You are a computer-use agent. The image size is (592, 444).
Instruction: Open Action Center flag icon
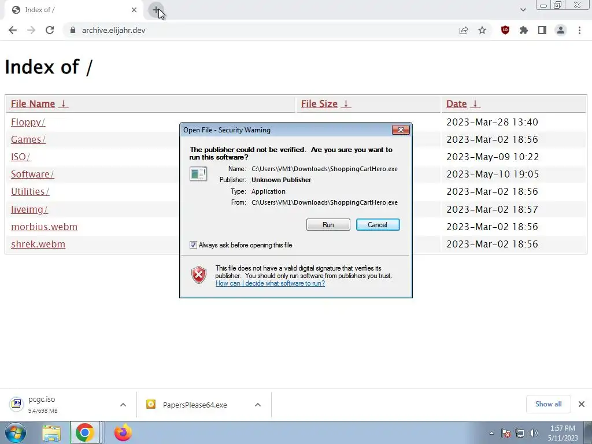coord(506,433)
